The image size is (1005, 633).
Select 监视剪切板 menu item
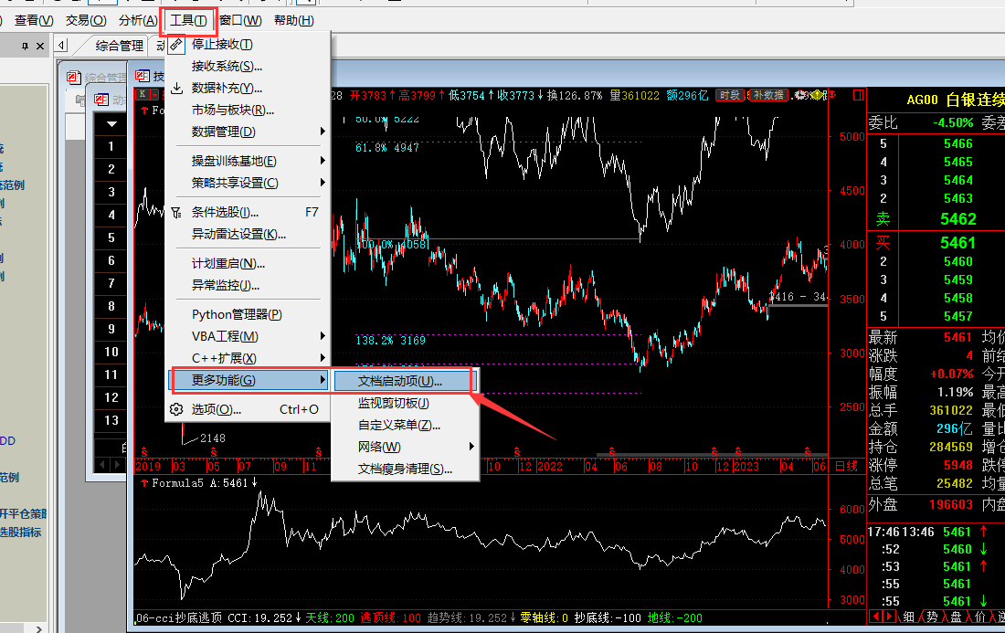coord(405,403)
